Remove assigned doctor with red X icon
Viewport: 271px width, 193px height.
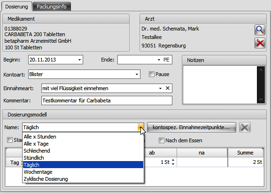260,43
